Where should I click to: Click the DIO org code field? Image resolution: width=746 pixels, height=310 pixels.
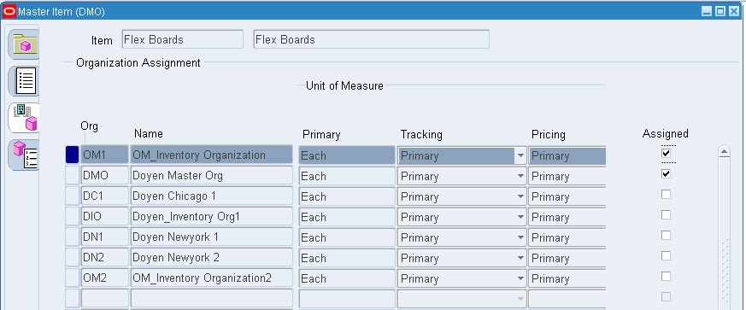(x=104, y=216)
